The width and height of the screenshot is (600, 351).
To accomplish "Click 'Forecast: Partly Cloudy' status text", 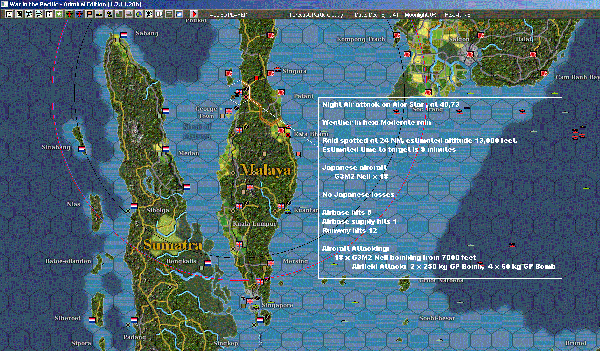I will [x=317, y=15].
